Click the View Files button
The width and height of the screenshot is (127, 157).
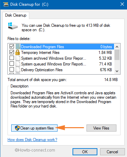tap(101, 128)
